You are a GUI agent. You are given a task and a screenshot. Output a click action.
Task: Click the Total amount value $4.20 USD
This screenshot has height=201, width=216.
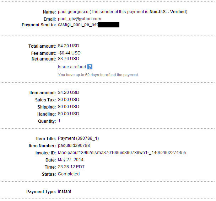coord(69,46)
